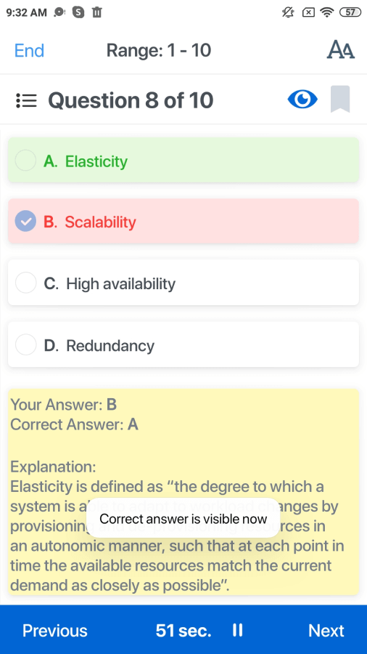Tap the 51 sec. timer display
The width and height of the screenshot is (367, 654).
183,630
